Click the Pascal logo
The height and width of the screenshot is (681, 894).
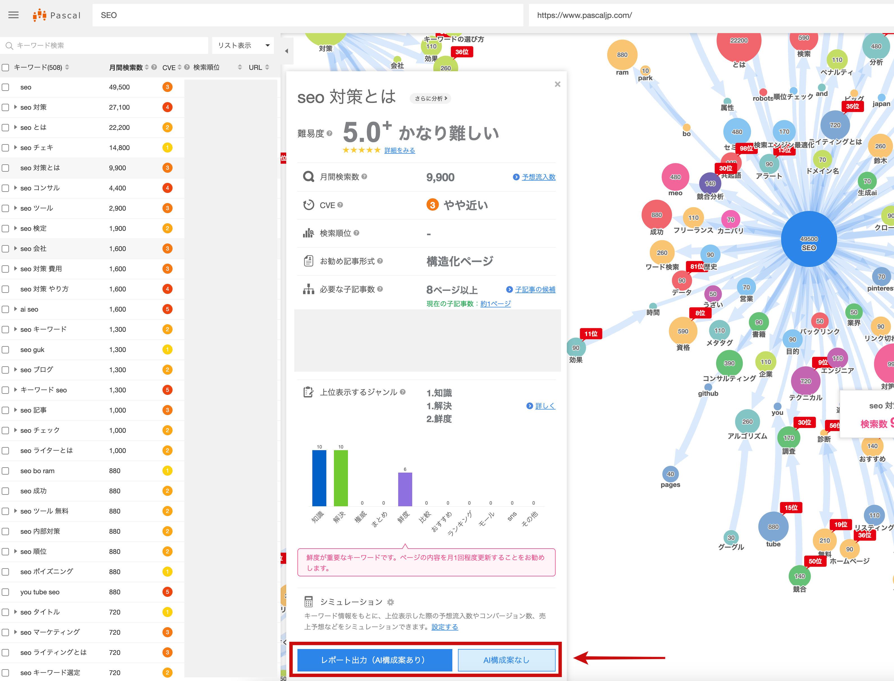(x=57, y=15)
